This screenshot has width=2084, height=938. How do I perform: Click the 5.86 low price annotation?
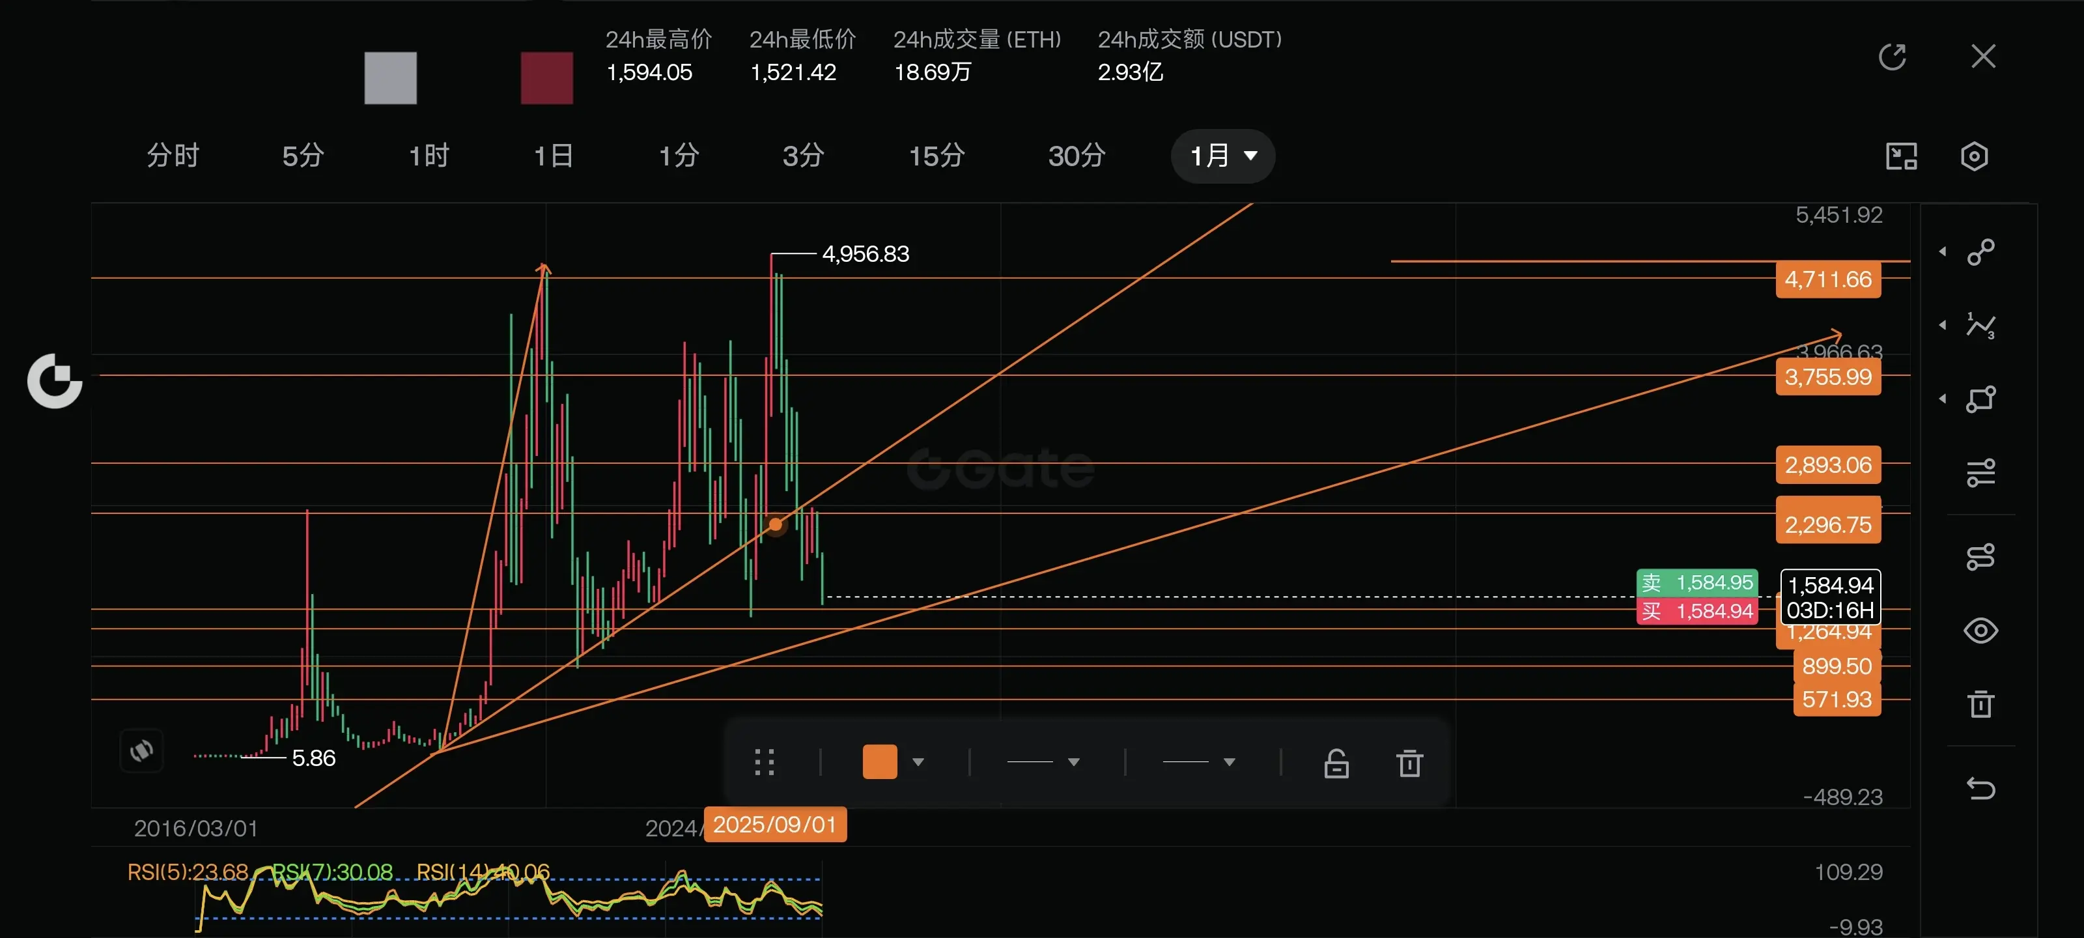click(313, 758)
